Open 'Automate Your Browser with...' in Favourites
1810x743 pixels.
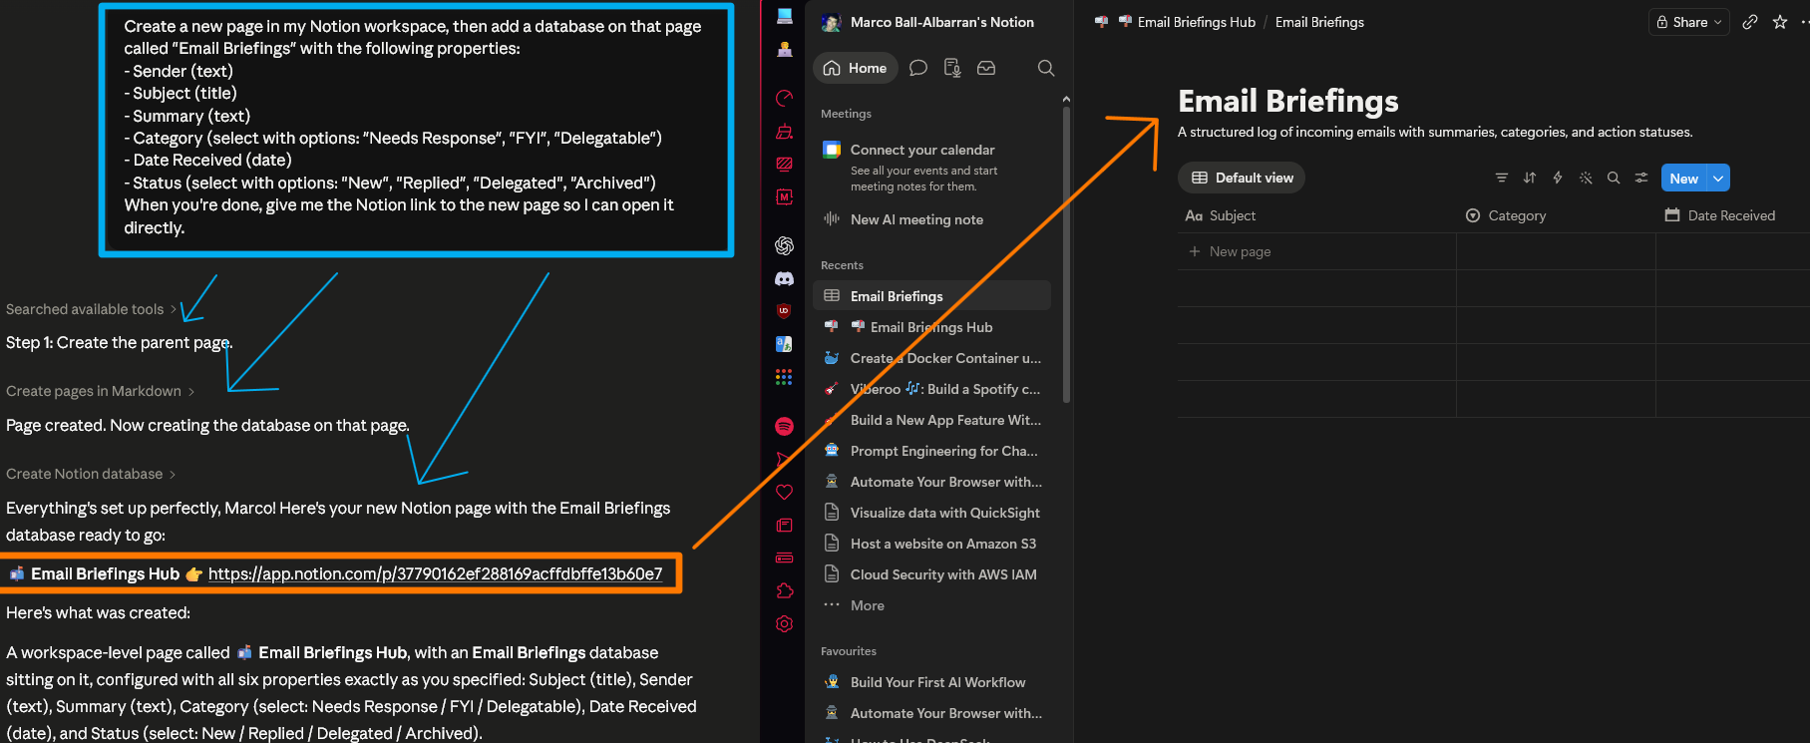click(x=932, y=713)
